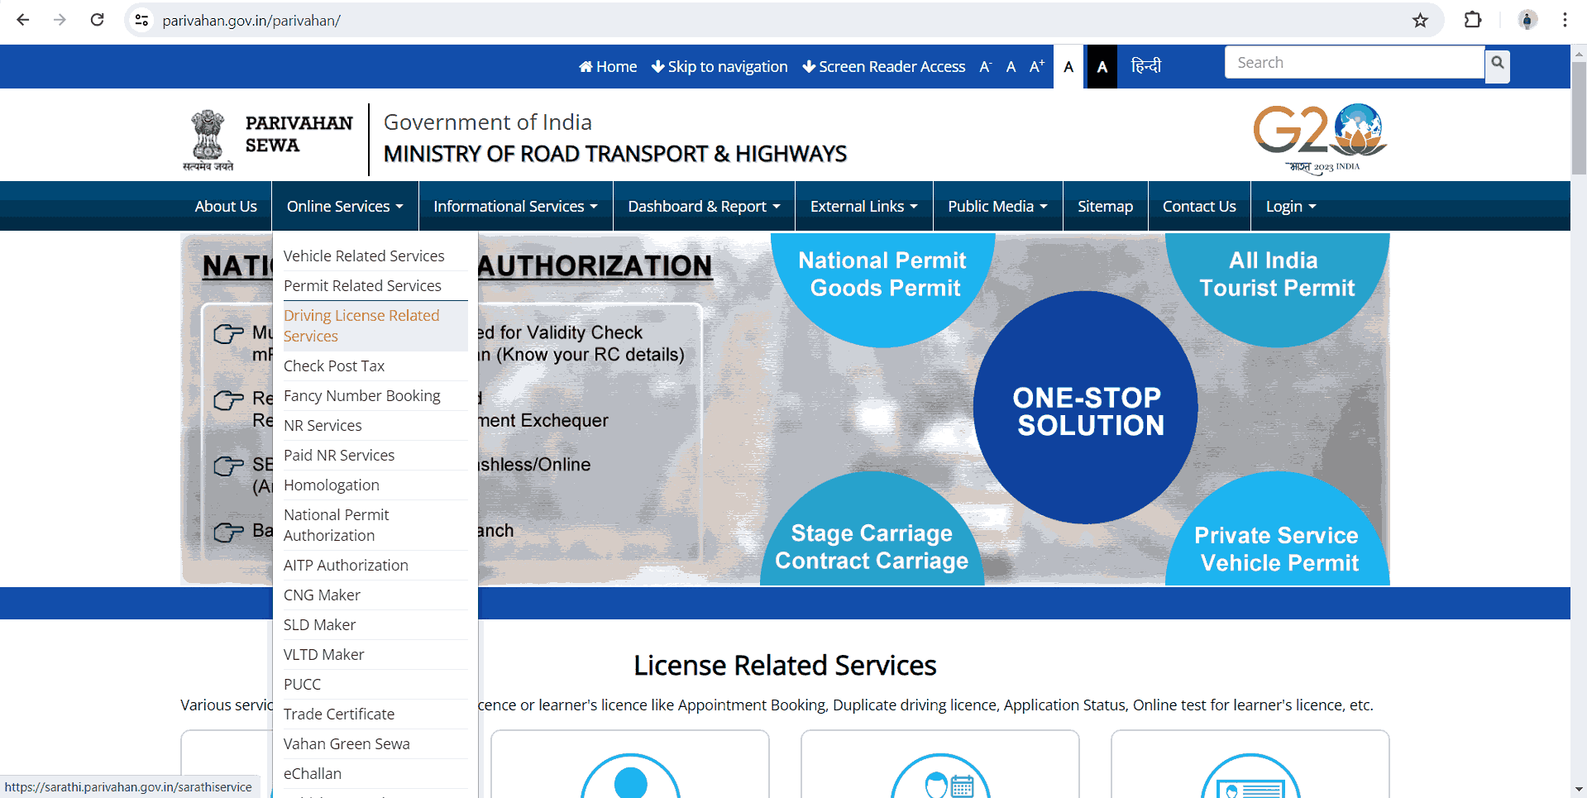Go to Home in the top bar
The width and height of the screenshot is (1587, 798).
coord(608,67)
